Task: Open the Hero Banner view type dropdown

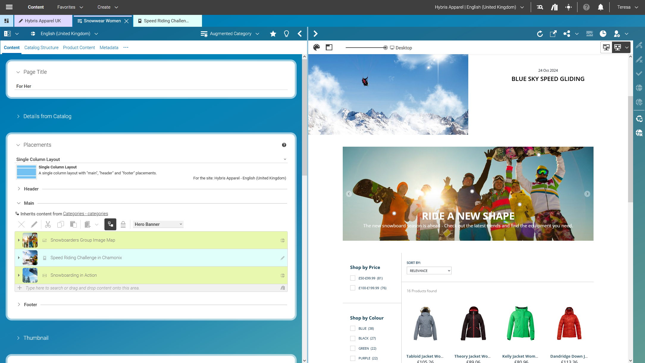Action: [x=158, y=224]
